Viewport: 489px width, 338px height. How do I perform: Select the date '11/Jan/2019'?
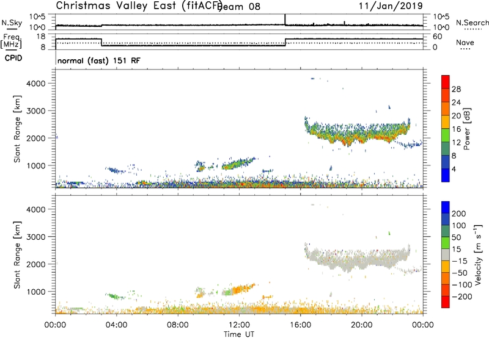coord(391,6)
